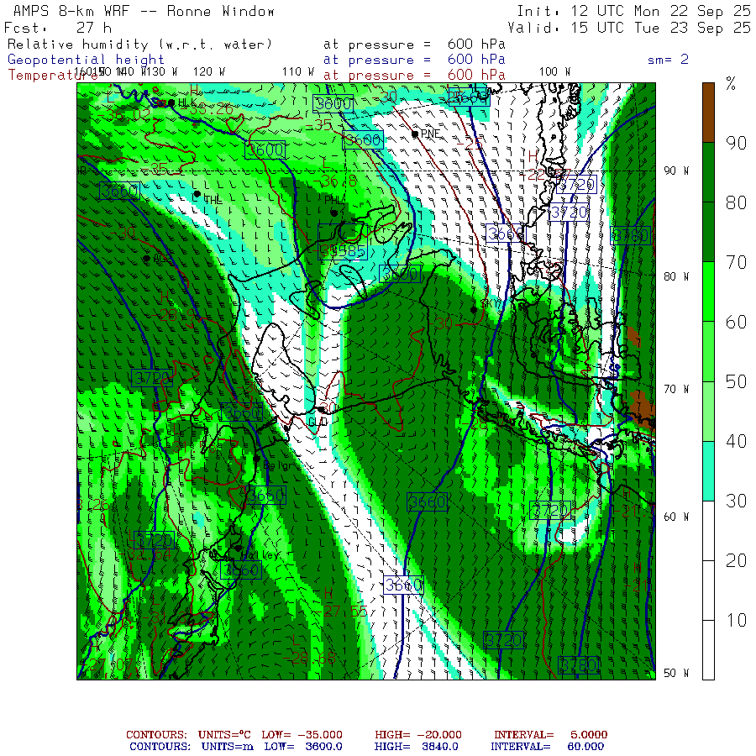Click the HLK station marker dot
The width and height of the screenshot is (756, 756).
point(171,102)
